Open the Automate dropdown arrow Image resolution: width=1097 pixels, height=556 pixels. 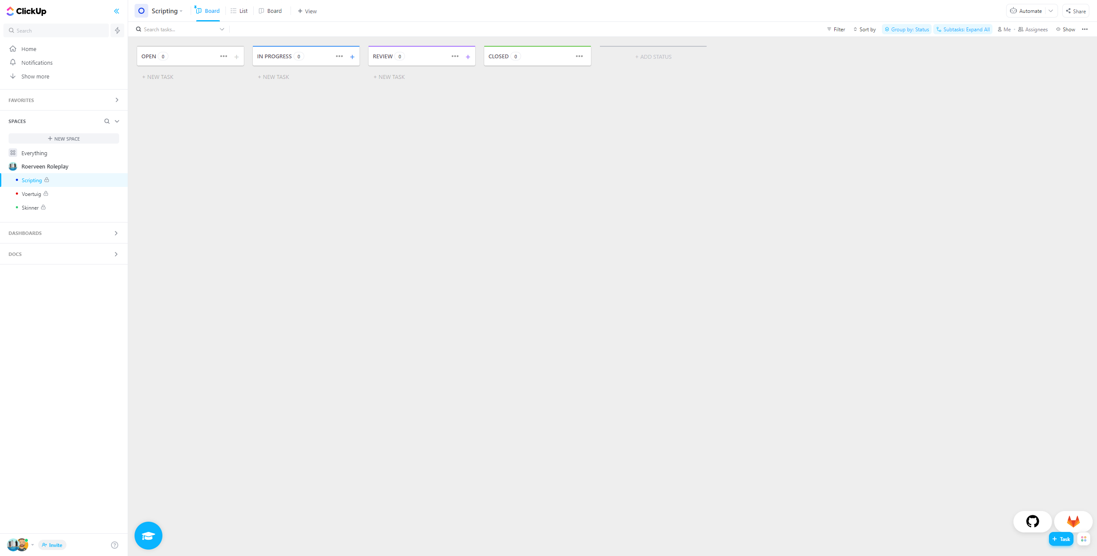1051,11
